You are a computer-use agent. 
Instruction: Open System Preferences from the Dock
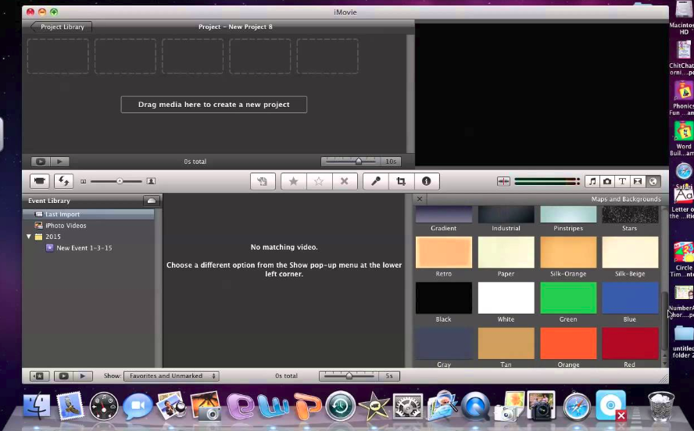(408, 406)
